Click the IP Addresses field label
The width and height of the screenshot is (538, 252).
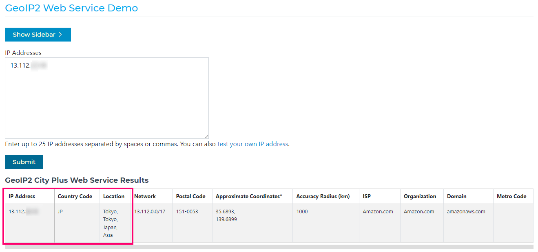[x=23, y=53]
